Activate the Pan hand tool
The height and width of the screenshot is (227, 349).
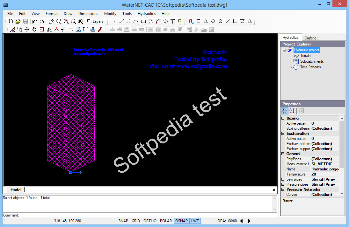click(x=51, y=21)
